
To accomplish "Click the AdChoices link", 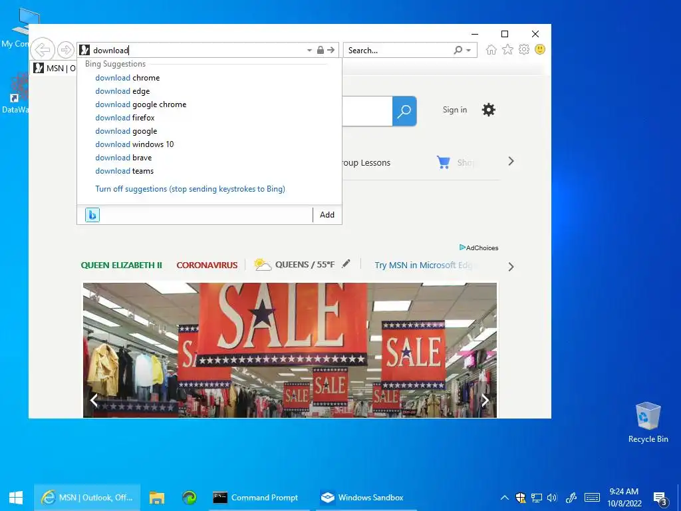I will click(479, 248).
